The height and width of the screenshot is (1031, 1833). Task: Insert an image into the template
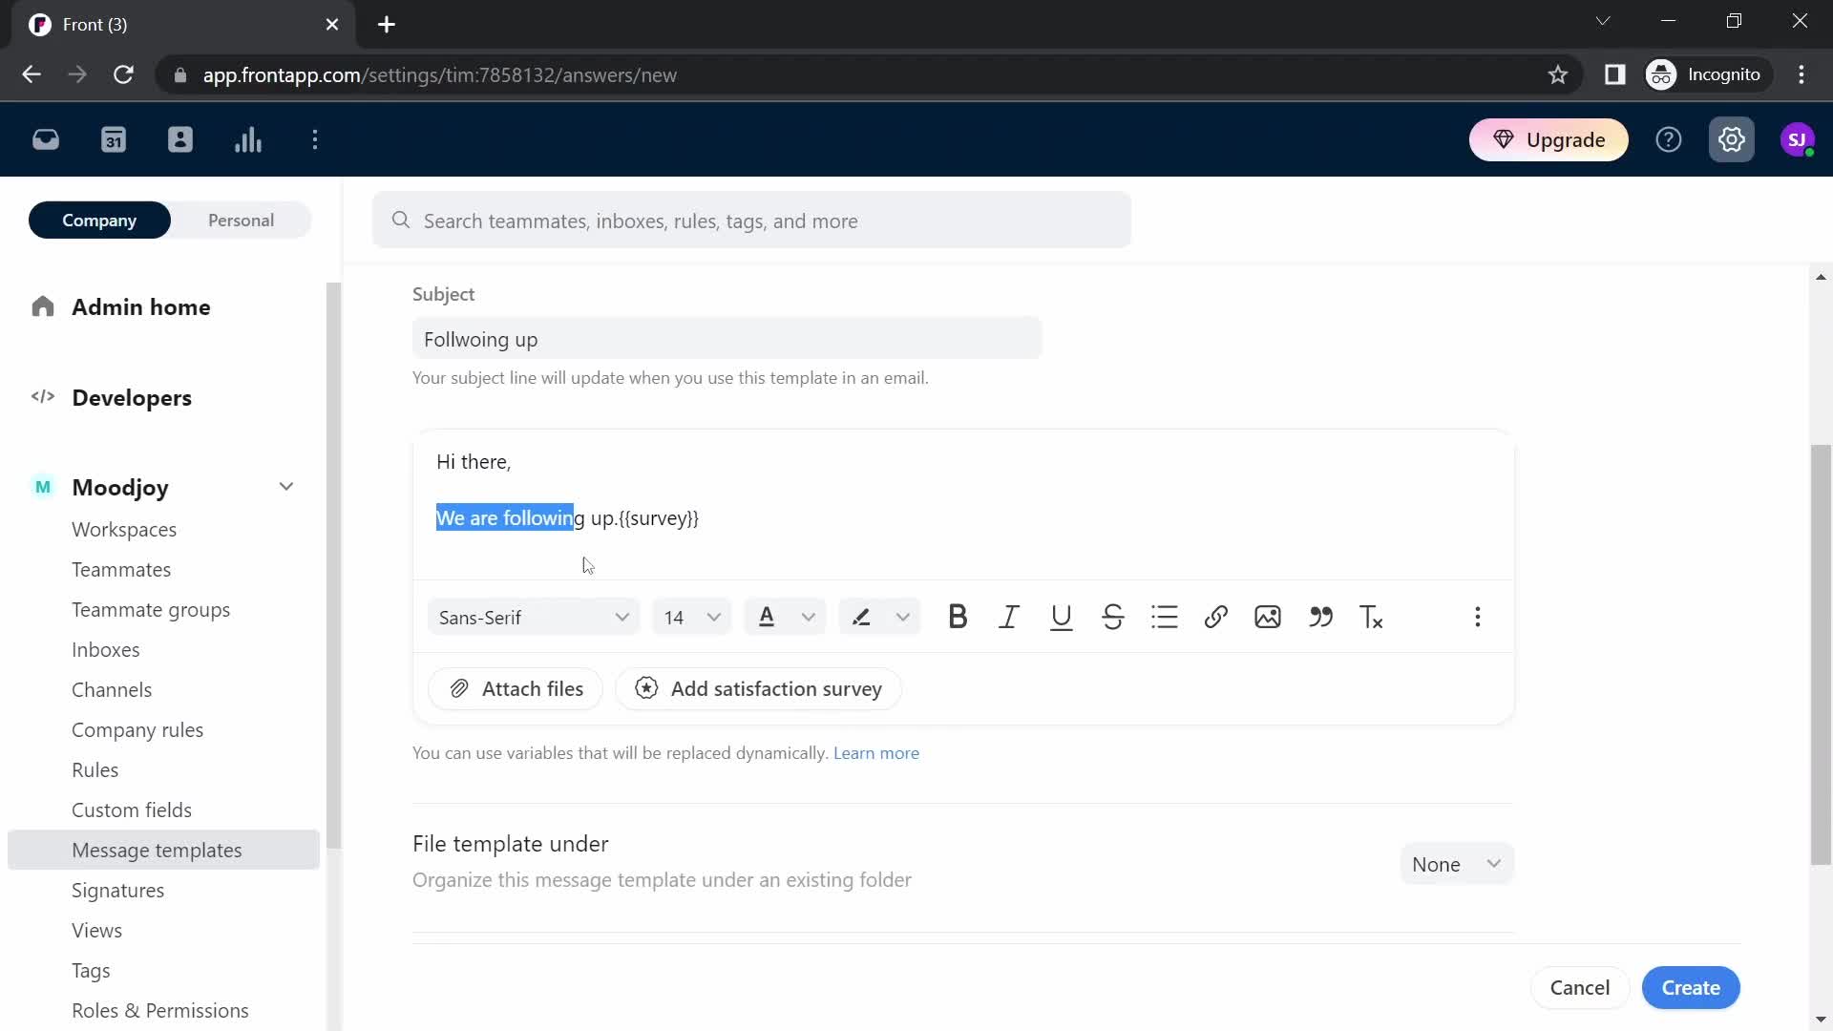tap(1268, 618)
